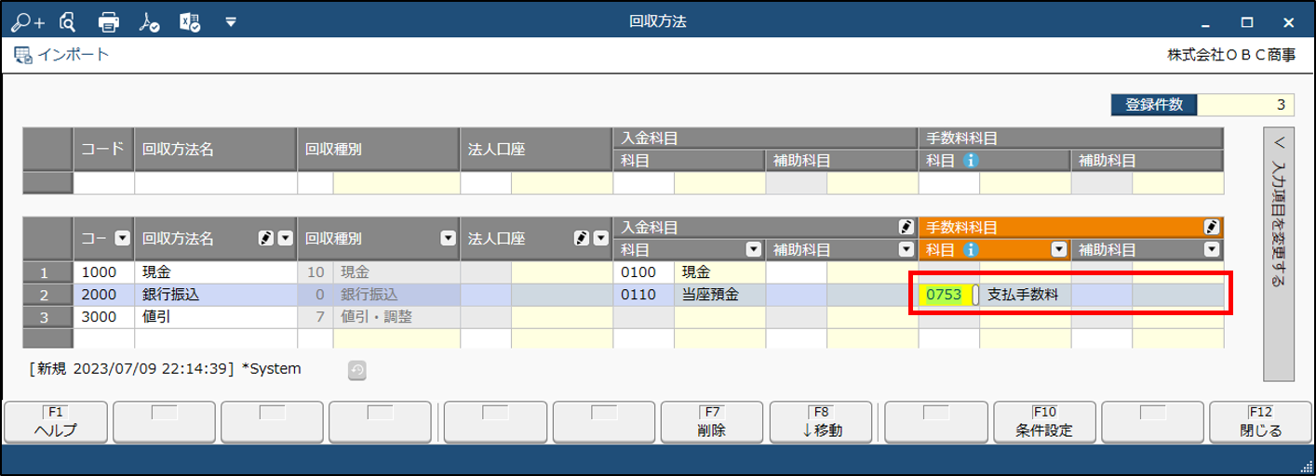Image resolution: width=1316 pixels, height=476 pixels.
Task: Click 入金科目 code 0110
Action: pos(643,295)
